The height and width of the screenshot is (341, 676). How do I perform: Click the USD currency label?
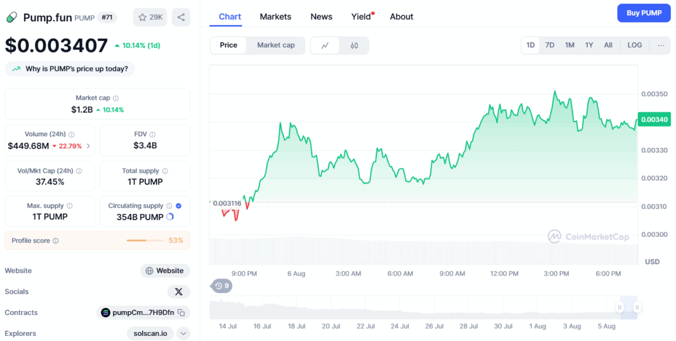tap(652, 262)
